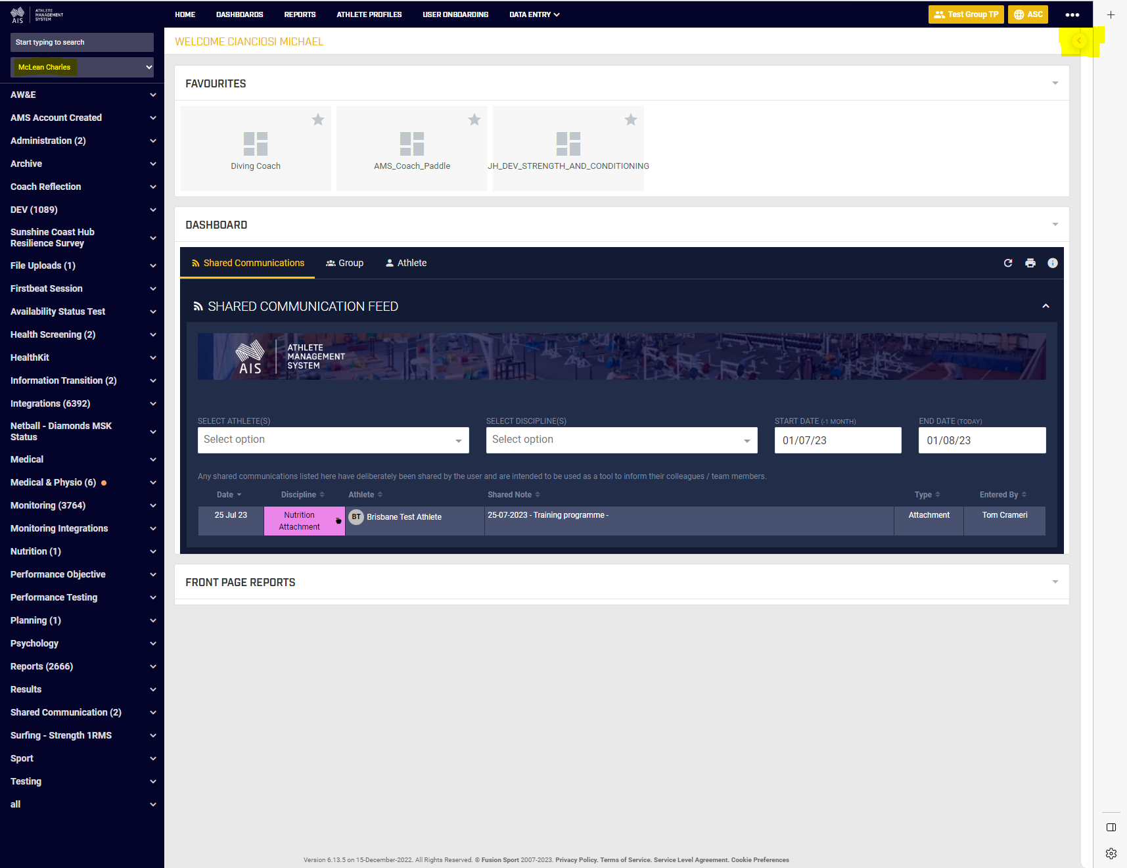
Task: Toggle the browser sidebar panel icon
Action: (x=1111, y=827)
